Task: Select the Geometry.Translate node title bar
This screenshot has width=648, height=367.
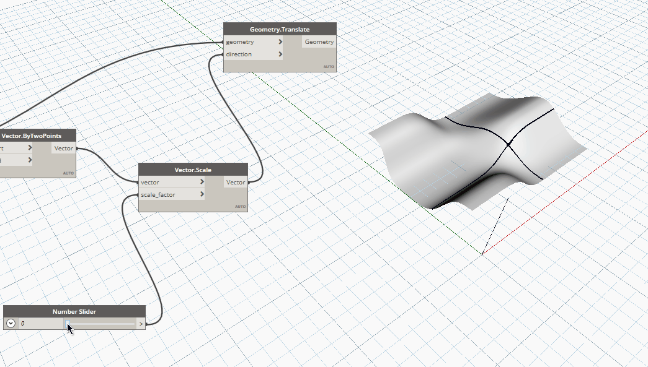Action: click(279, 28)
